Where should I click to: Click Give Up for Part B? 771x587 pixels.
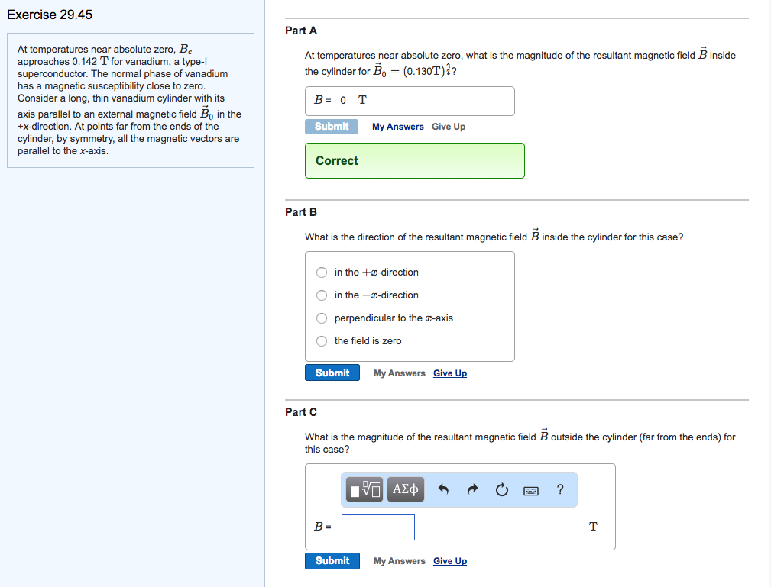coord(449,373)
